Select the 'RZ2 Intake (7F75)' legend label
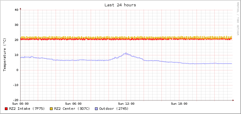This screenshot has height=114, width=241. point(27,109)
